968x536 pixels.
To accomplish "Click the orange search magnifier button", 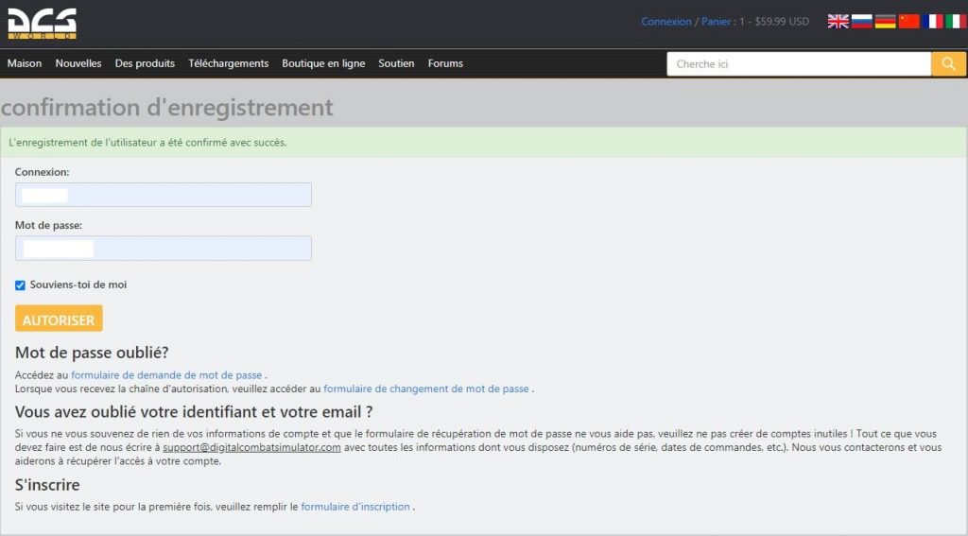I will pos(948,63).
